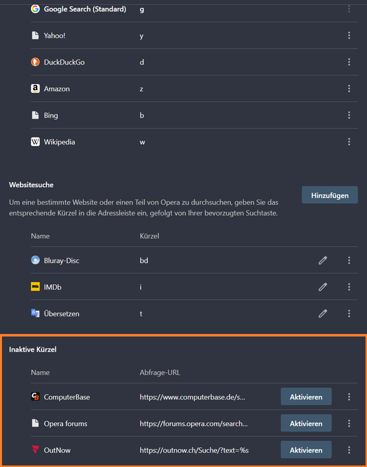Screen dimensions: 367x467
Task: Edit the Bluray-Disc shortcut with the pencil icon
Action: pyautogui.click(x=323, y=260)
